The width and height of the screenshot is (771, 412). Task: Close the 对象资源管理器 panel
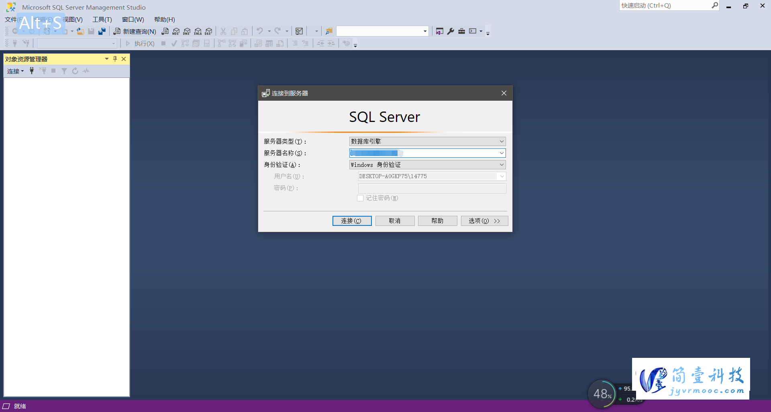pyautogui.click(x=124, y=59)
